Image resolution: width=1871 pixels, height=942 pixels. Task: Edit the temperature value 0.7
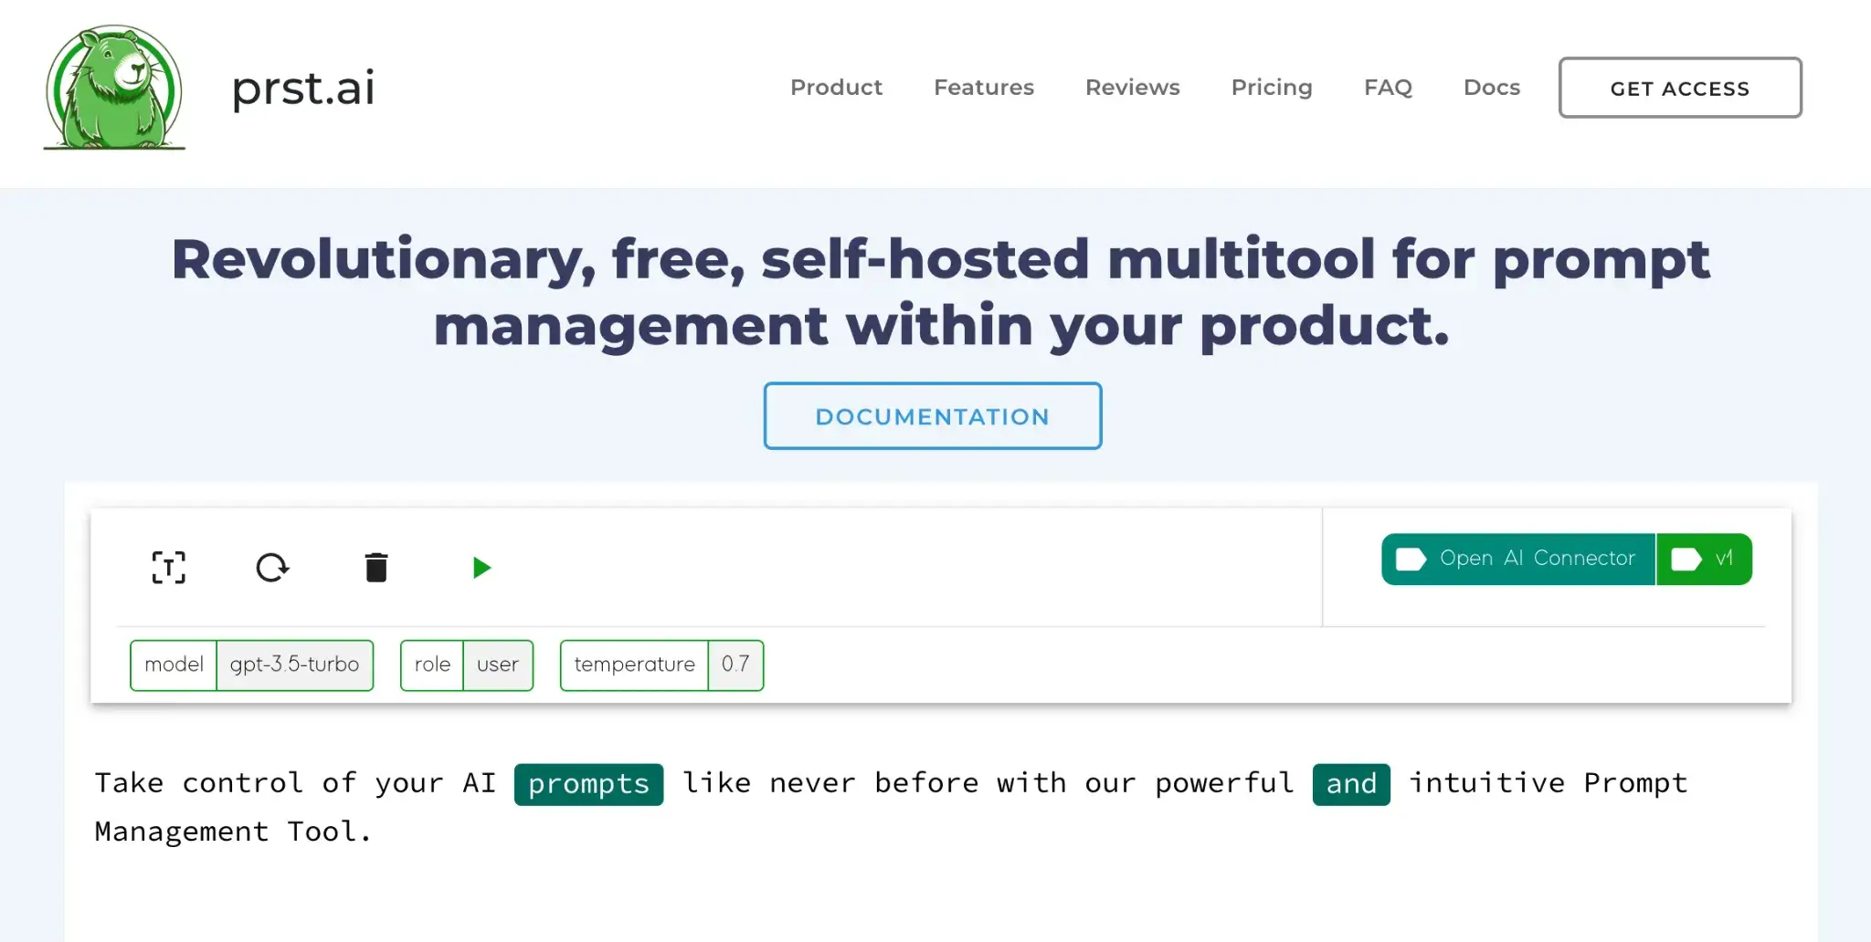pos(735,665)
